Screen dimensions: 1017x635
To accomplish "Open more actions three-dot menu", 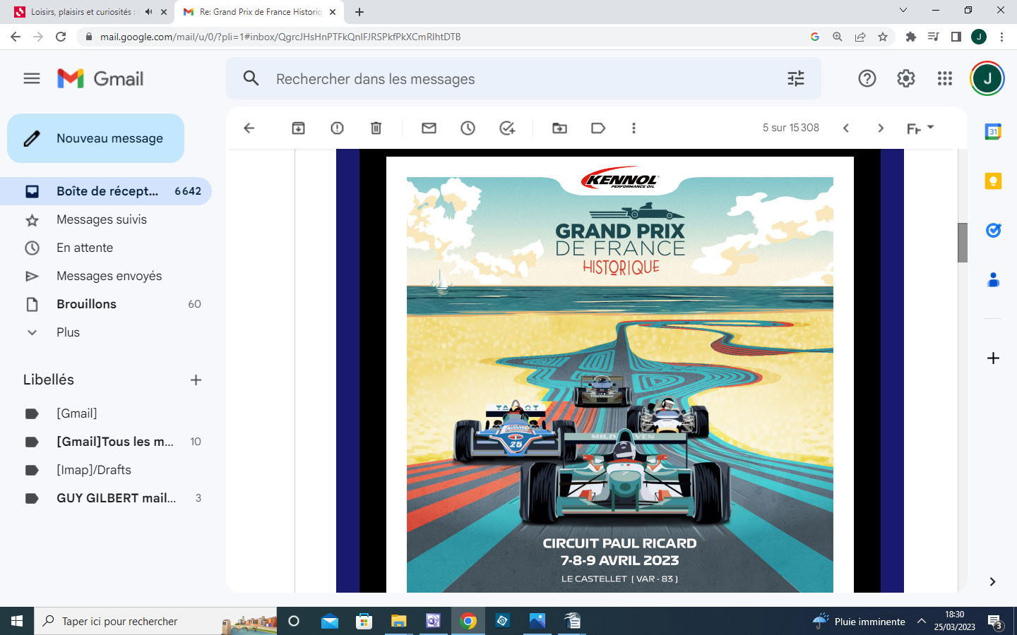I will coord(634,128).
